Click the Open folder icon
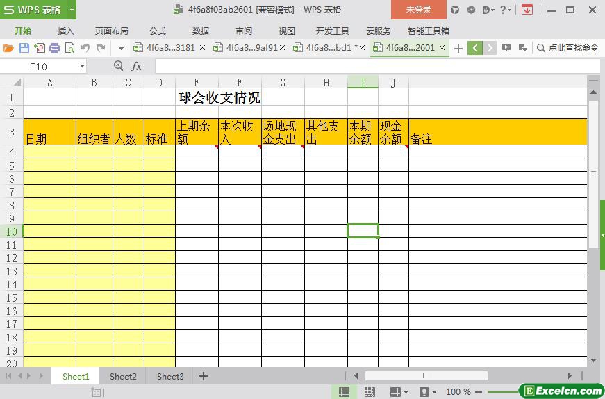The height and width of the screenshot is (399, 605). pos(8,48)
